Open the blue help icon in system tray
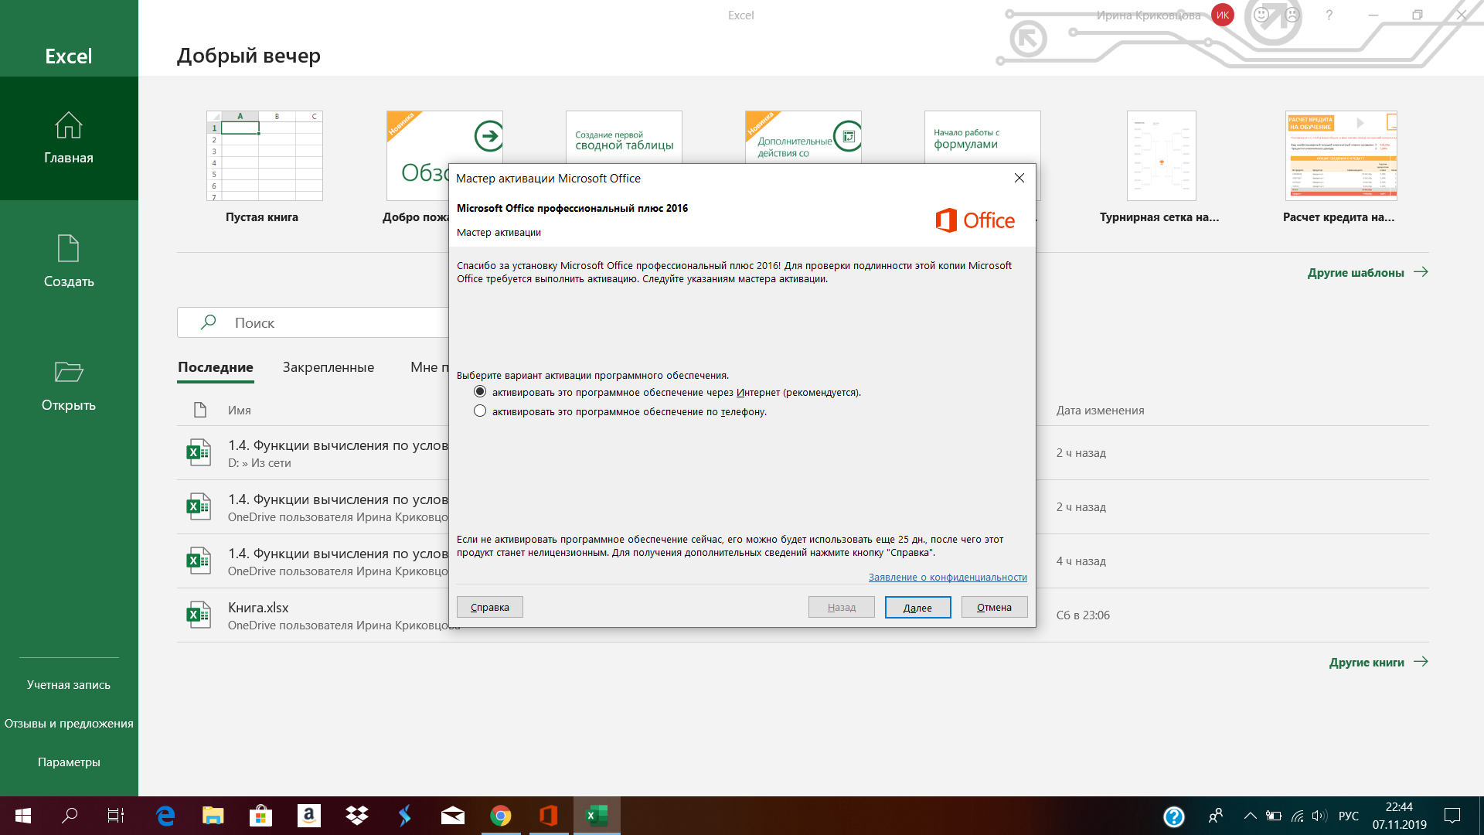 pos(1174,816)
